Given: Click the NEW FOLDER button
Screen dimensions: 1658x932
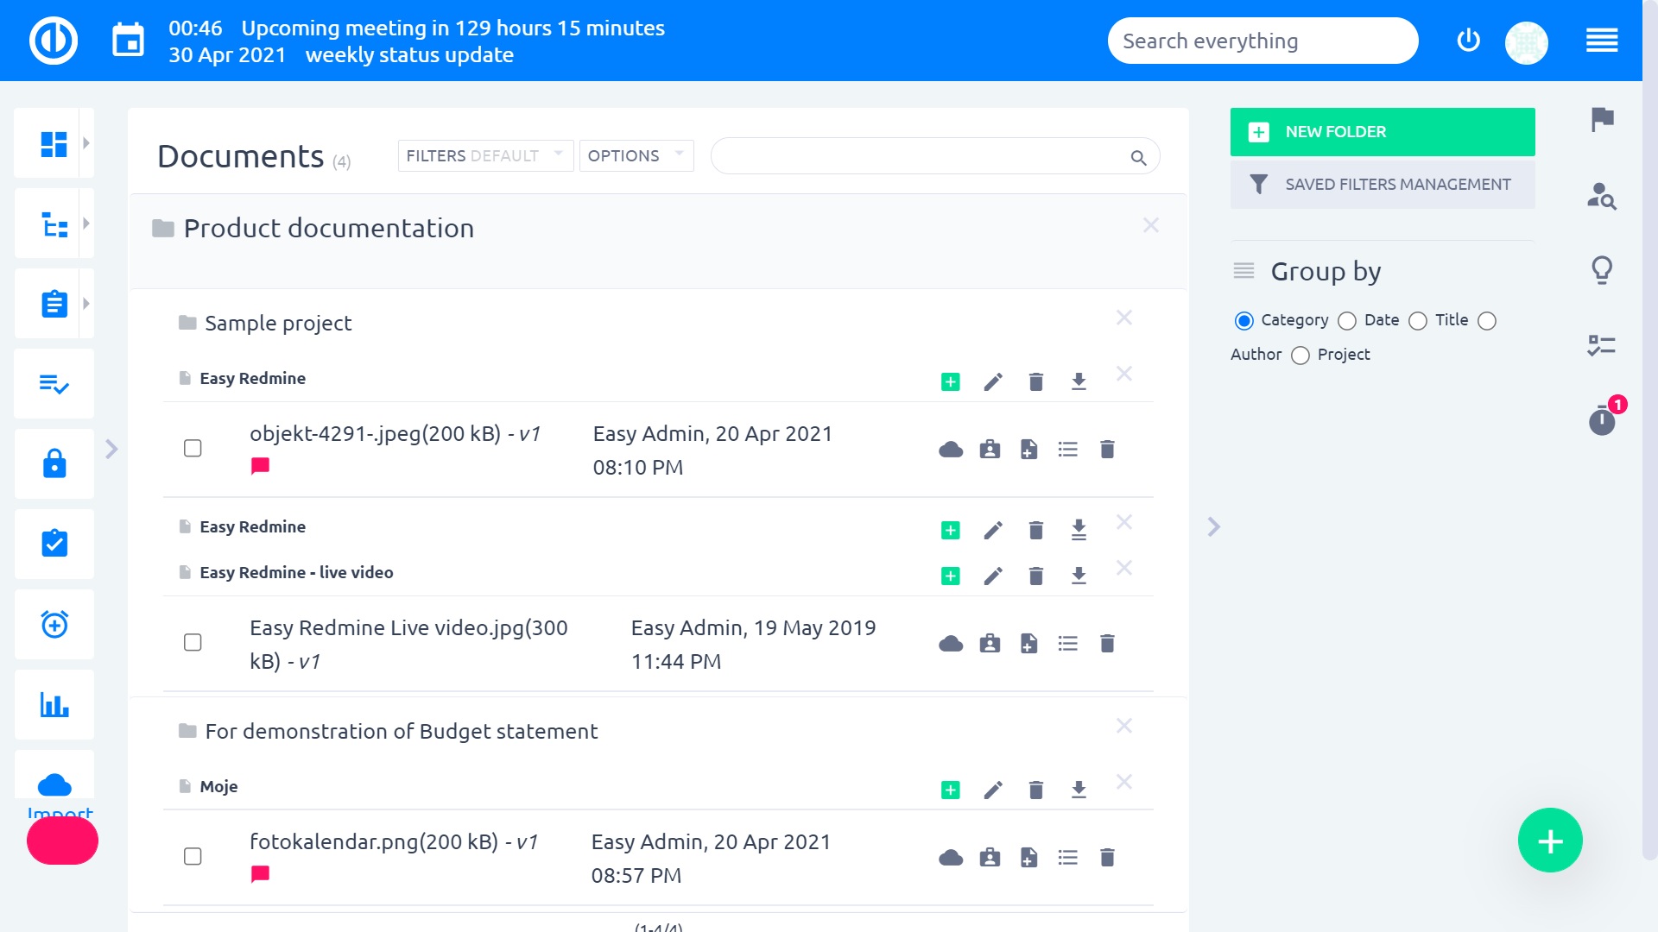Looking at the screenshot, I should (1383, 132).
